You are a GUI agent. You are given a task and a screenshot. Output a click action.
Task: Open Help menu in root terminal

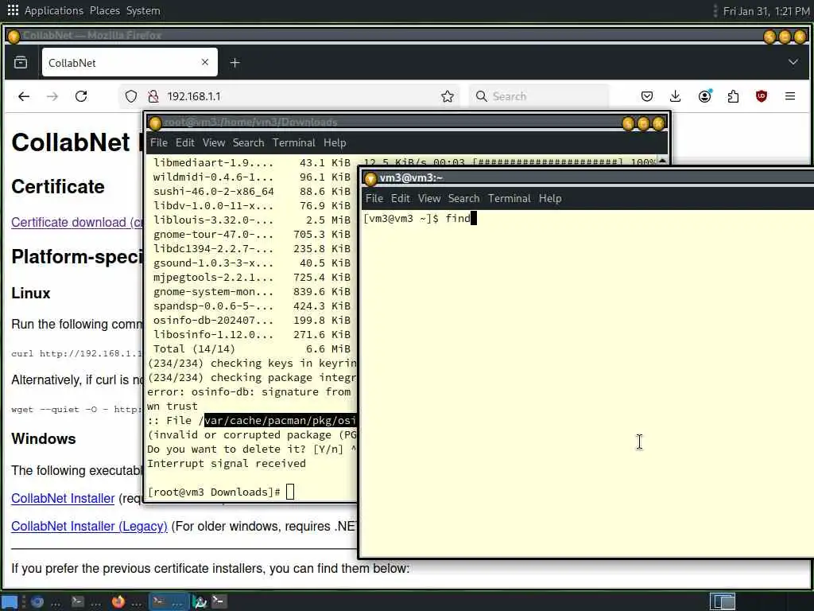pos(335,143)
